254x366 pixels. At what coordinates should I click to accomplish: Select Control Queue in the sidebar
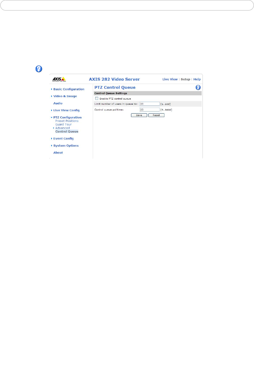click(x=67, y=132)
